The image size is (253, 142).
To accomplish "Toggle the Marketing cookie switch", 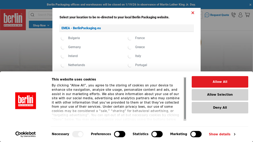I will pyautogui.click(x=196, y=134).
